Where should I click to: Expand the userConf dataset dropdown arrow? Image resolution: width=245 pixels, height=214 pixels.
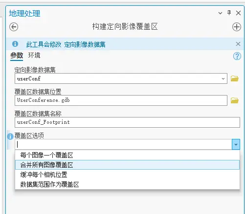coord(223,78)
